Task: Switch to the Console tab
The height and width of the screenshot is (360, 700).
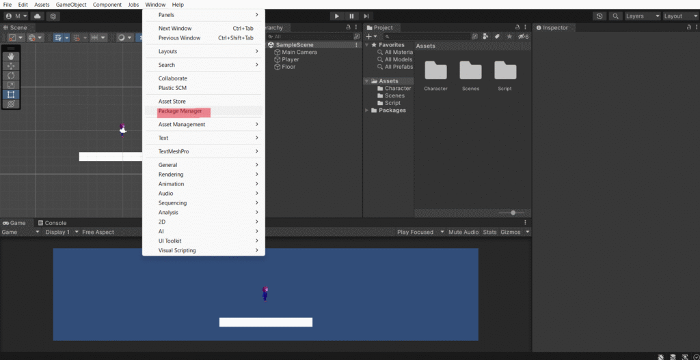Action: tap(55, 223)
